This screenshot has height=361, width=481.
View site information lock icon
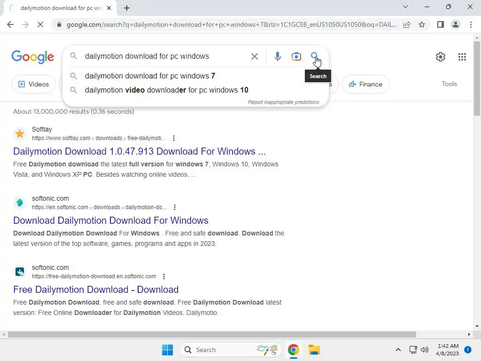click(x=59, y=24)
